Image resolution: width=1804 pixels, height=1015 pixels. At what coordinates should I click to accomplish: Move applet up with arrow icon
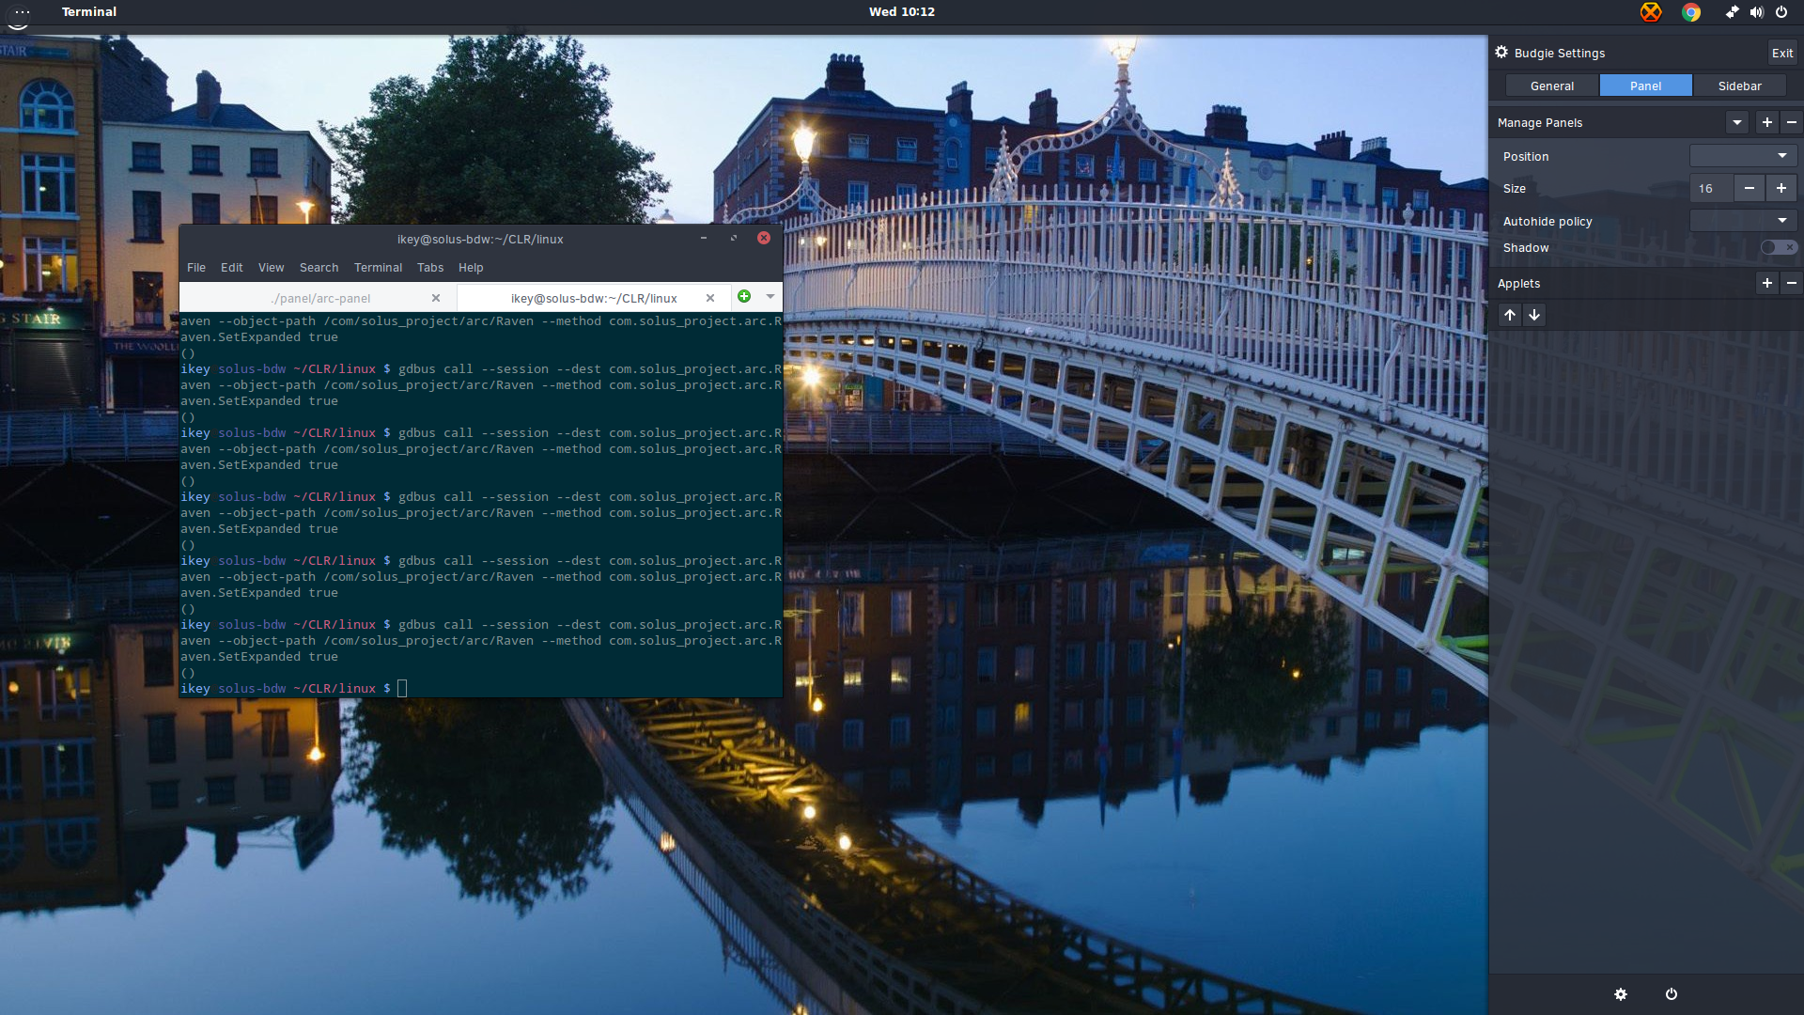[x=1510, y=315]
